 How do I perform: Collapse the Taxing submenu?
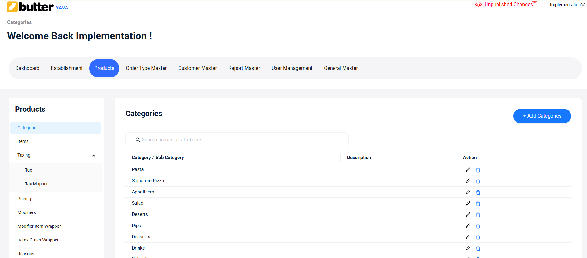click(x=93, y=155)
